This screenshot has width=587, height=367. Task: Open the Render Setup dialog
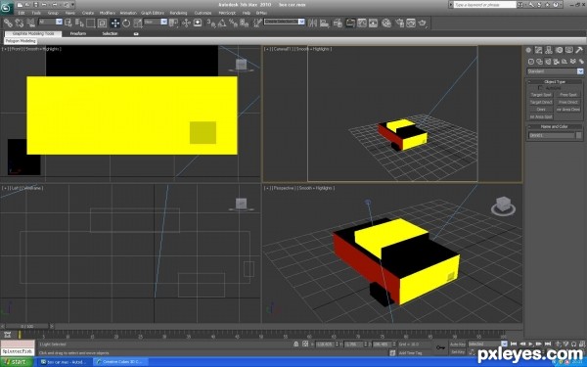point(400,23)
